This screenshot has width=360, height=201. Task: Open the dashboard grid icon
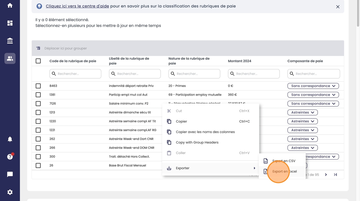click(x=10, y=23)
